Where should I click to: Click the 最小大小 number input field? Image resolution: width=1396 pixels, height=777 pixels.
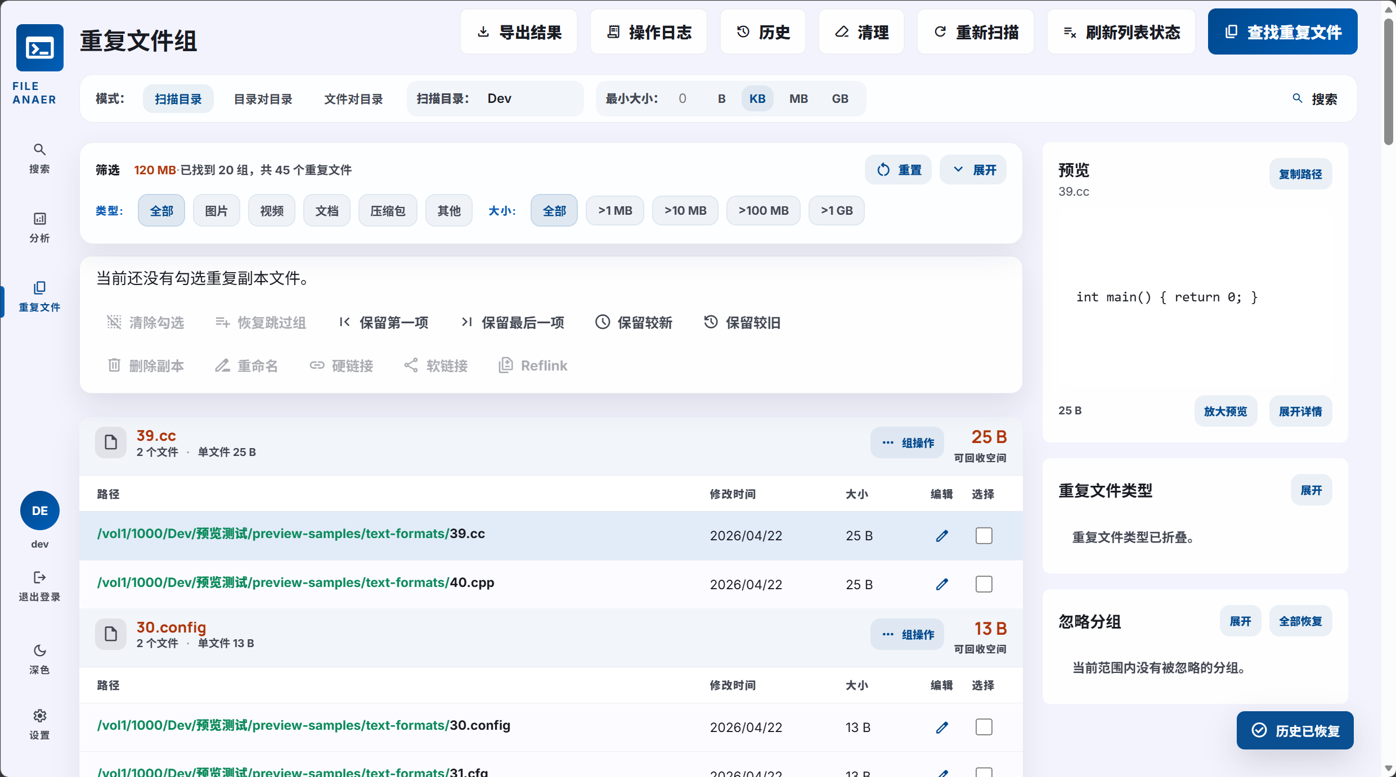pos(683,99)
